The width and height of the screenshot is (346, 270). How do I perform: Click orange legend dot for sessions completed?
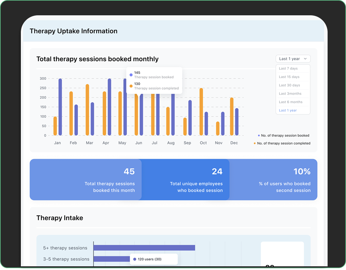click(x=255, y=143)
